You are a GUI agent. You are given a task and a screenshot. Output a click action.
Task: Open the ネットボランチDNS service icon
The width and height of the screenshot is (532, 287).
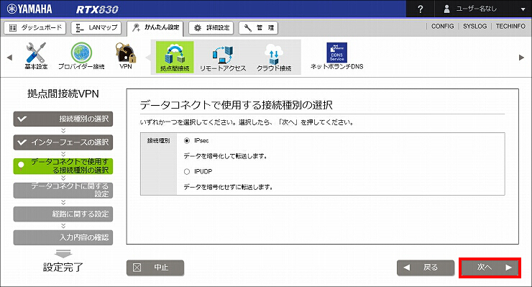tap(337, 56)
